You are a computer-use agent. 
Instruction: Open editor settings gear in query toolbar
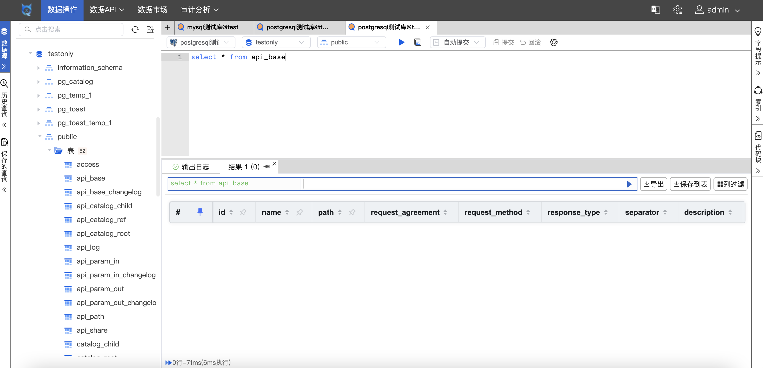[553, 42]
